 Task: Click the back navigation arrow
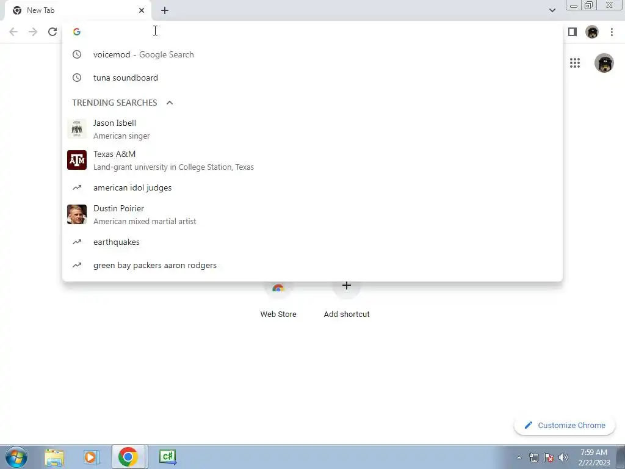click(13, 32)
